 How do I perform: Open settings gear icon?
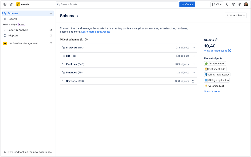pyautogui.click(x=240, y=4)
